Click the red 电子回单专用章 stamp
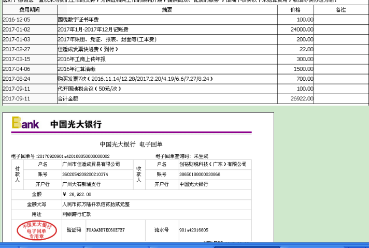The height and width of the screenshot is (248, 369). (37, 230)
